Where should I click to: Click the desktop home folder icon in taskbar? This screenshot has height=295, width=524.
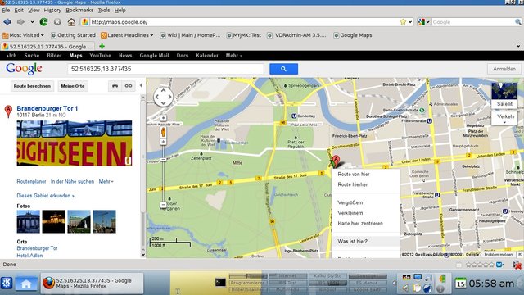point(26,284)
